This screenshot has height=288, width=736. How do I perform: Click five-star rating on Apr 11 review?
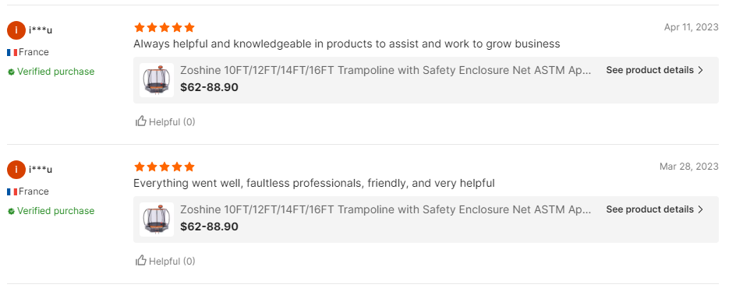click(165, 27)
